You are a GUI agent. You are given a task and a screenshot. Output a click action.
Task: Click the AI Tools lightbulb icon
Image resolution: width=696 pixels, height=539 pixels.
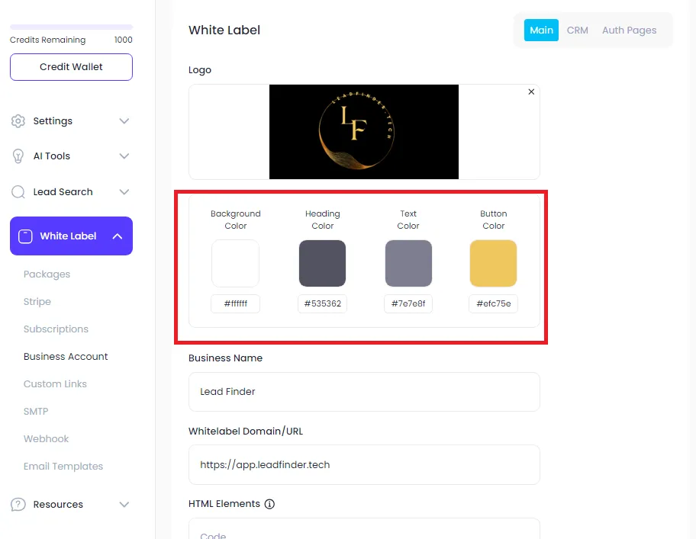coord(18,156)
